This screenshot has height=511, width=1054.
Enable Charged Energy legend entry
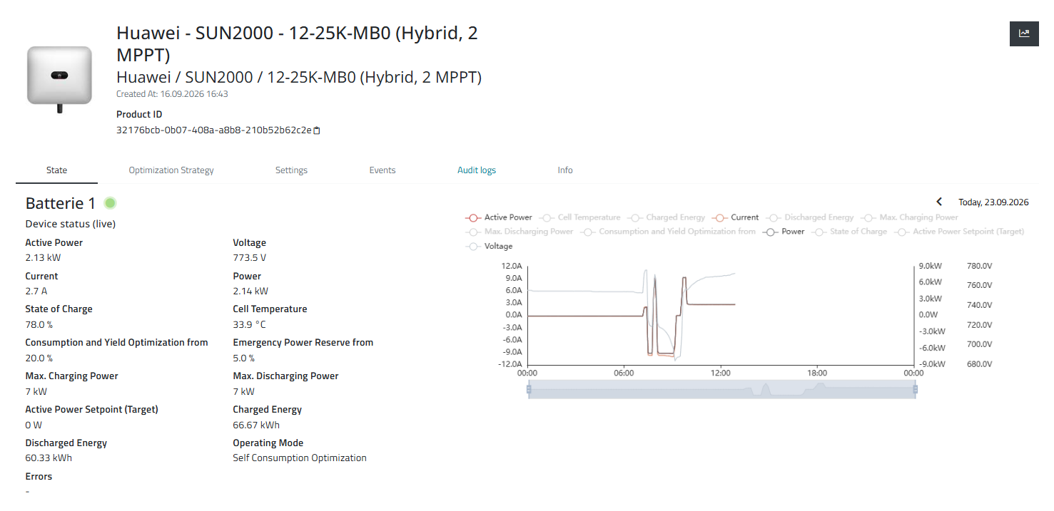coord(667,217)
